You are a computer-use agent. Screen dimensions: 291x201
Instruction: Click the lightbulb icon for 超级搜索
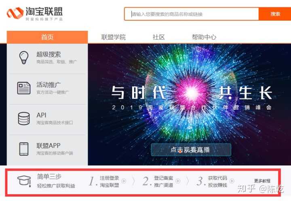(x=24, y=58)
